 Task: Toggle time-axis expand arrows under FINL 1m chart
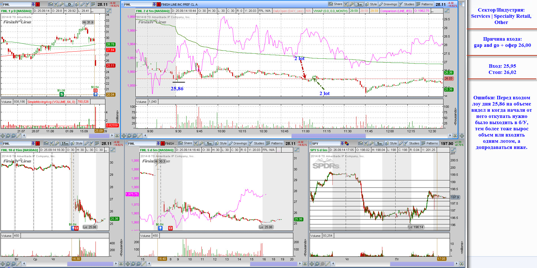455,136
